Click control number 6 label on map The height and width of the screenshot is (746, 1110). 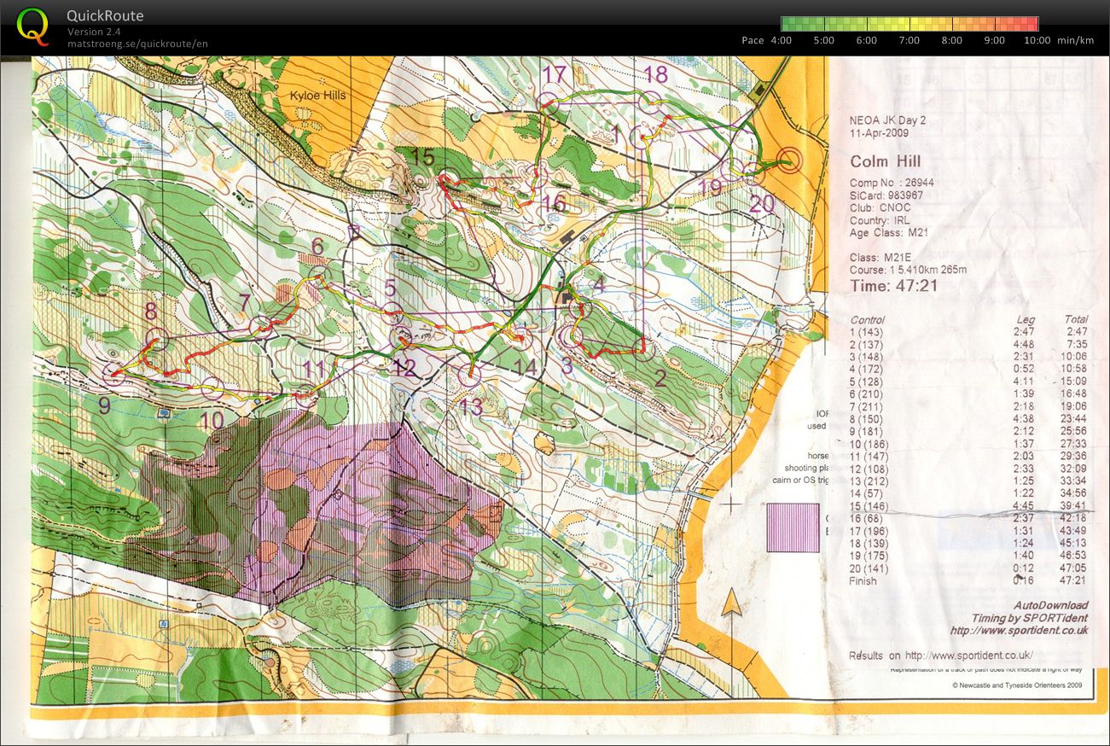[x=317, y=247]
